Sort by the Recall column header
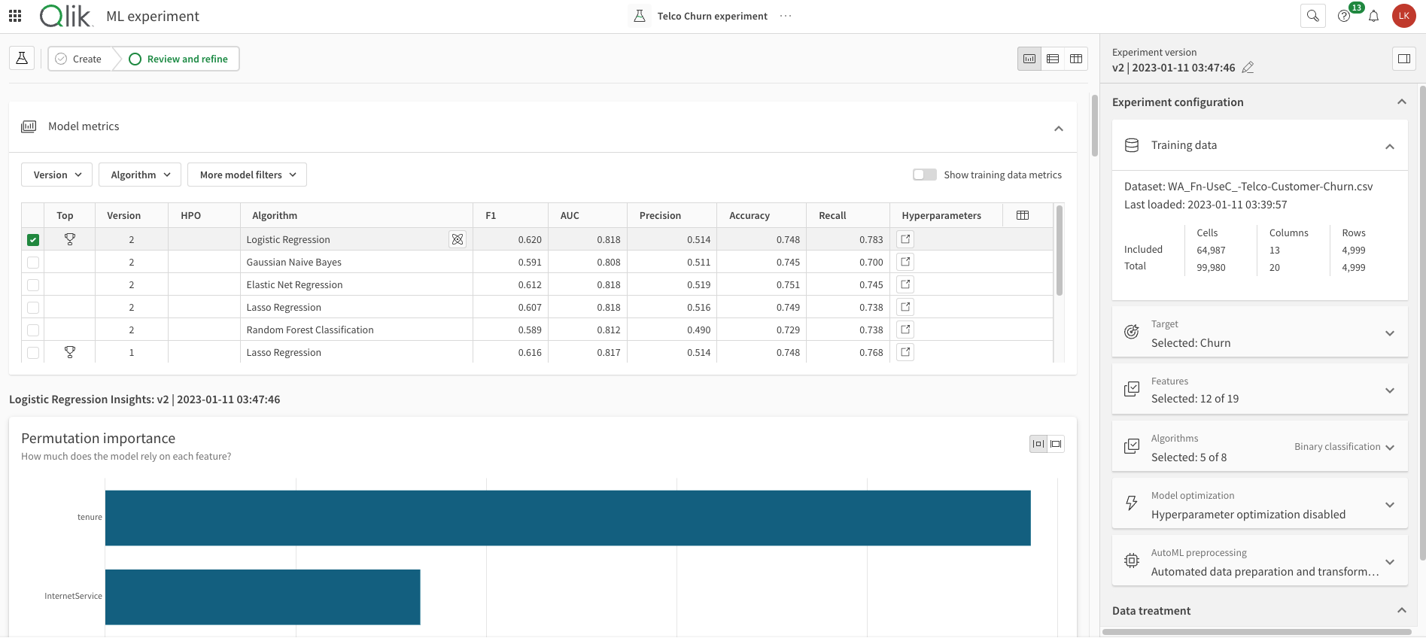 click(848, 215)
